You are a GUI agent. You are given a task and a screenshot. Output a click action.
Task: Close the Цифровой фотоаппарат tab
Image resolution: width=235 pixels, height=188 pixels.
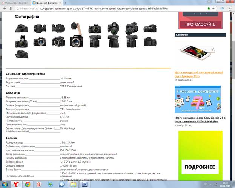coord(60,3)
